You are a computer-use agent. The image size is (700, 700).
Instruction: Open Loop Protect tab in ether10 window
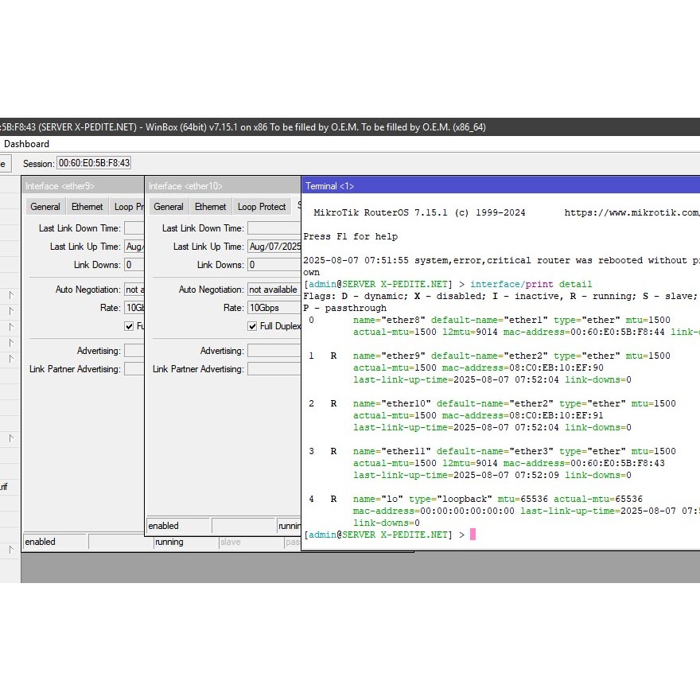tap(262, 207)
